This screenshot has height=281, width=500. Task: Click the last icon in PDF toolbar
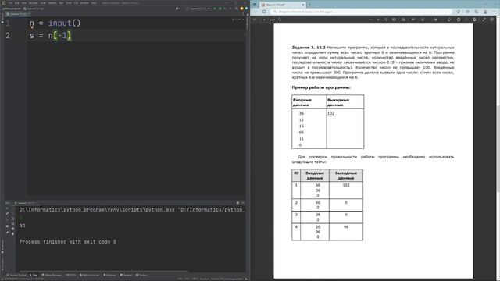click(x=491, y=20)
